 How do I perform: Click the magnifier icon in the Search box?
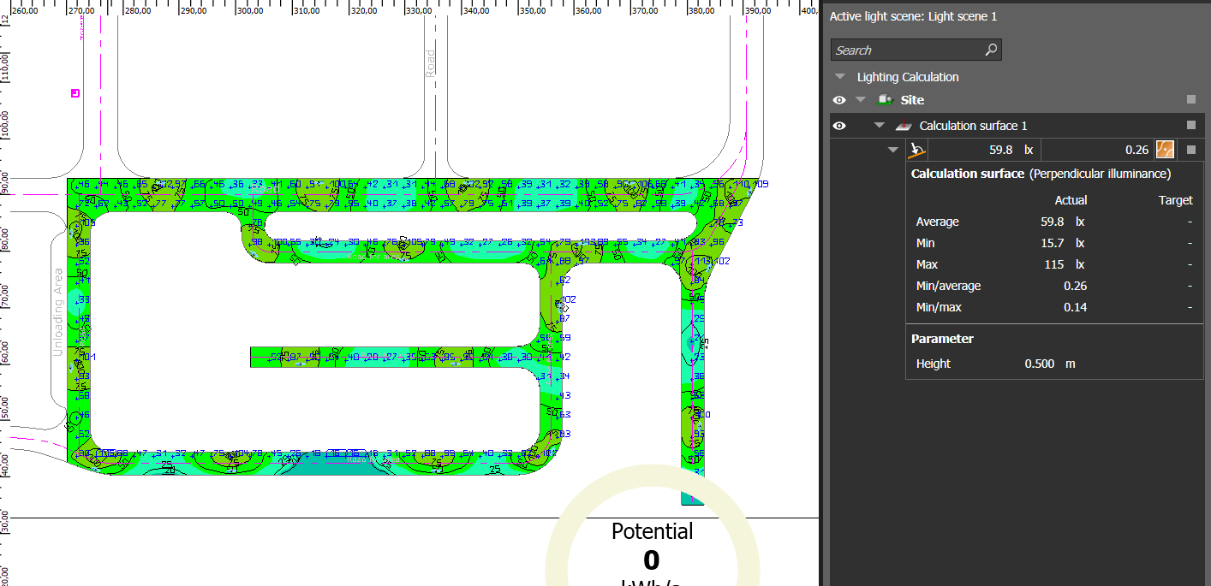[991, 50]
